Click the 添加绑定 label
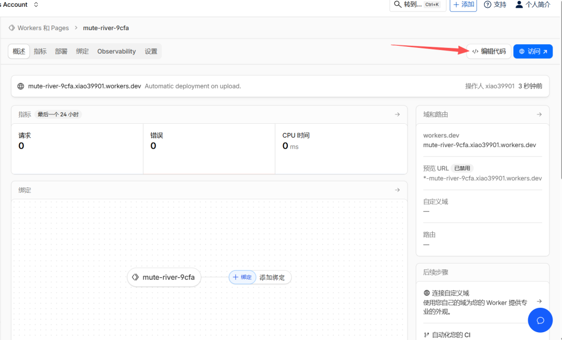 click(x=272, y=278)
